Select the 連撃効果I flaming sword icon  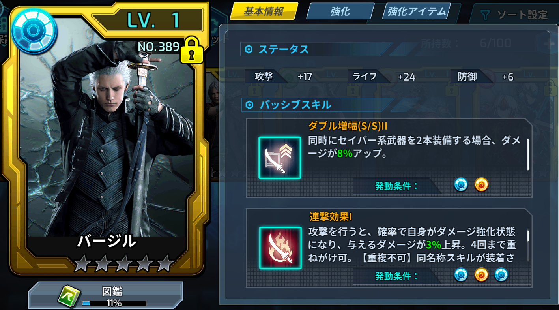tap(280, 248)
